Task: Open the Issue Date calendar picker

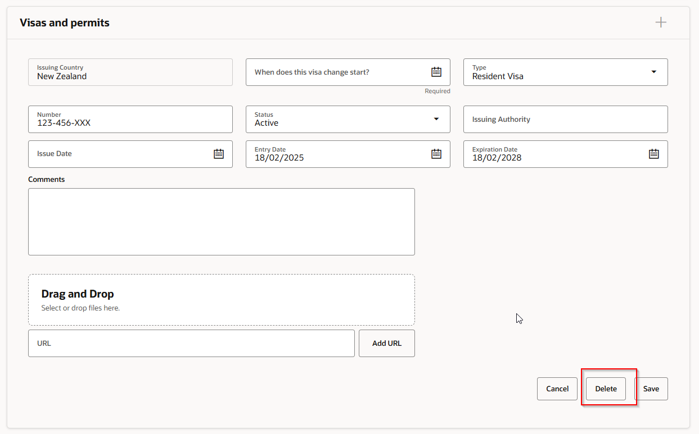Action: (x=218, y=153)
